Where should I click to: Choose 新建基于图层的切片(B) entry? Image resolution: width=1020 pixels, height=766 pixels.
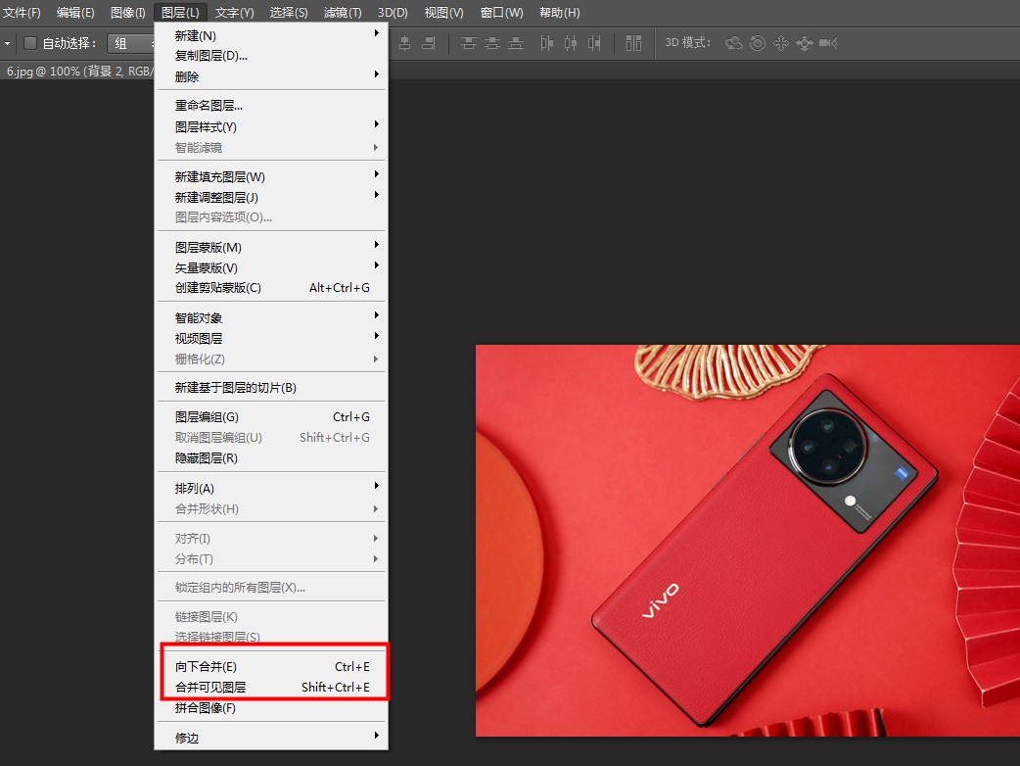pos(270,388)
